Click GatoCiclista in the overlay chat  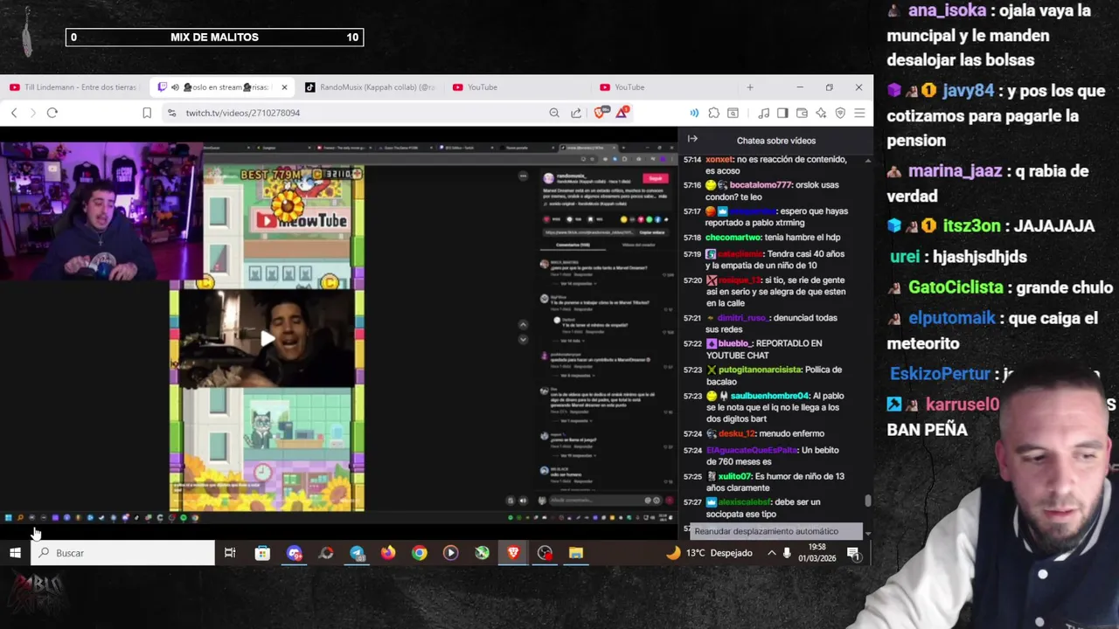(956, 287)
